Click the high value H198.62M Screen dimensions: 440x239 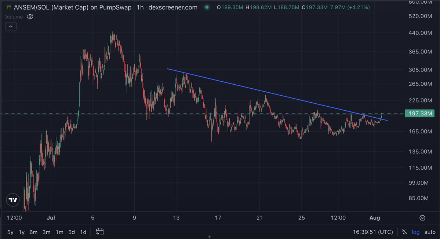[258, 7]
